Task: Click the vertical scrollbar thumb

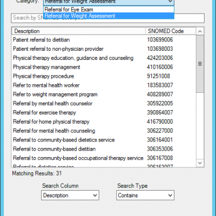Action: tap(200, 64)
